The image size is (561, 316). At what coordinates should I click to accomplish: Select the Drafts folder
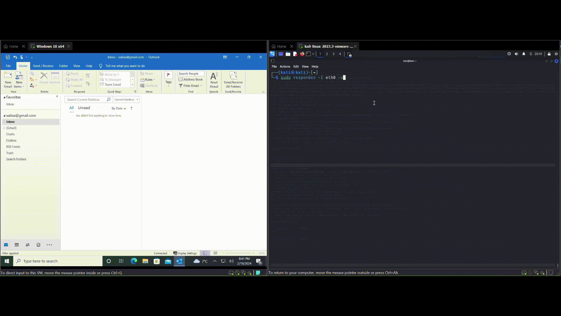(10, 134)
